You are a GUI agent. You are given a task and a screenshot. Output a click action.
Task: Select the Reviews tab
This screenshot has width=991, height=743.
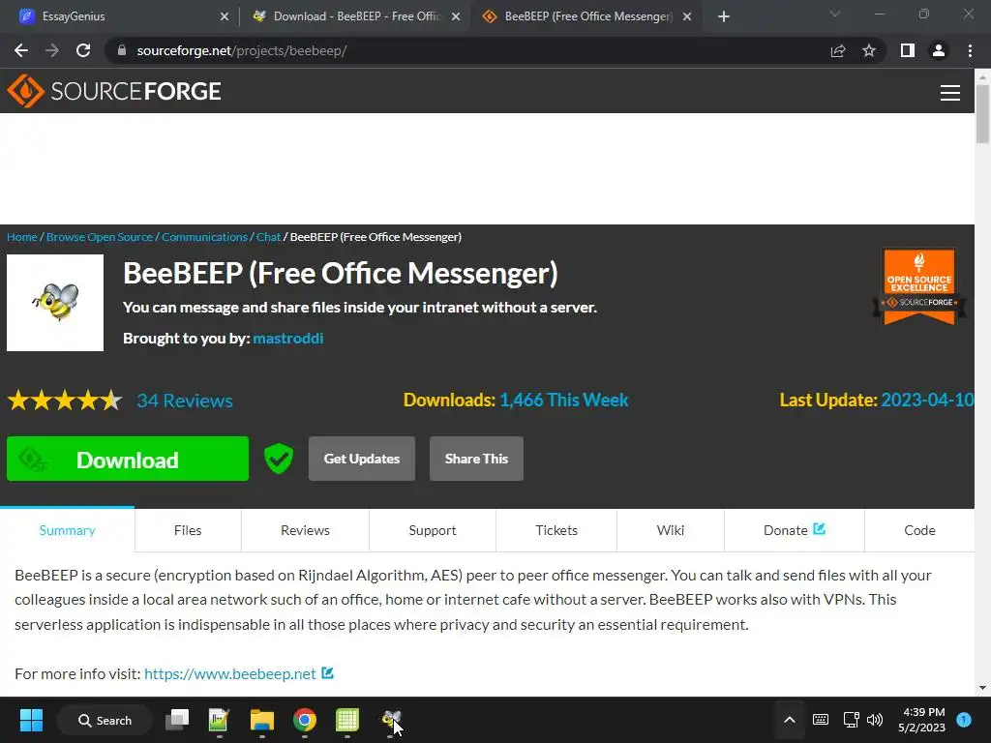[305, 530]
